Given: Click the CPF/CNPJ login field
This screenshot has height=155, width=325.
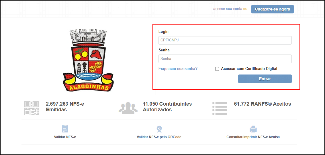Looking at the screenshot, I should pos(225,40).
